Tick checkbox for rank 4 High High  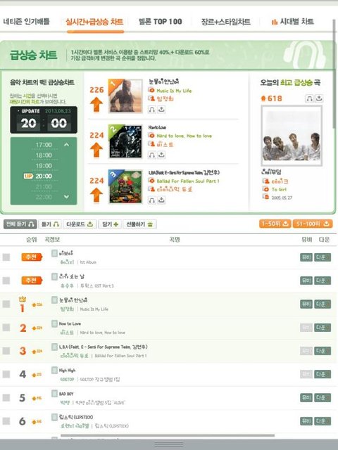6,374
